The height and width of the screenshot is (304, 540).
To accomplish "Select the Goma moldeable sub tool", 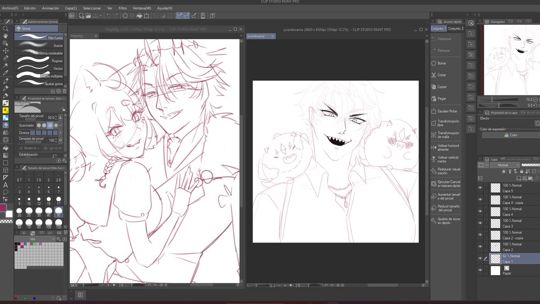I will coord(39,53).
